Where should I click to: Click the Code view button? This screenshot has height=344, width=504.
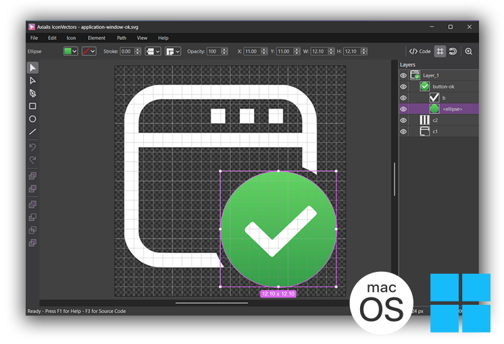click(x=420, y=51)
